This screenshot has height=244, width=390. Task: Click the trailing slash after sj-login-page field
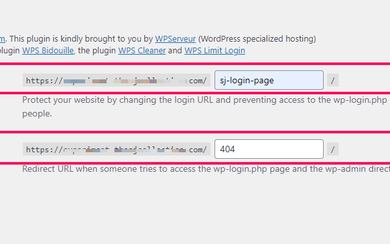coord(333,80)
